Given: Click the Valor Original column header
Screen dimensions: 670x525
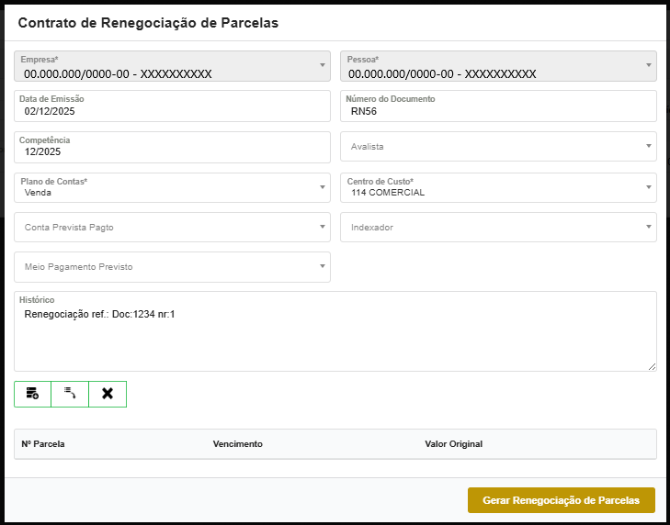Looking at the screenshot, I should click(453, 444).
